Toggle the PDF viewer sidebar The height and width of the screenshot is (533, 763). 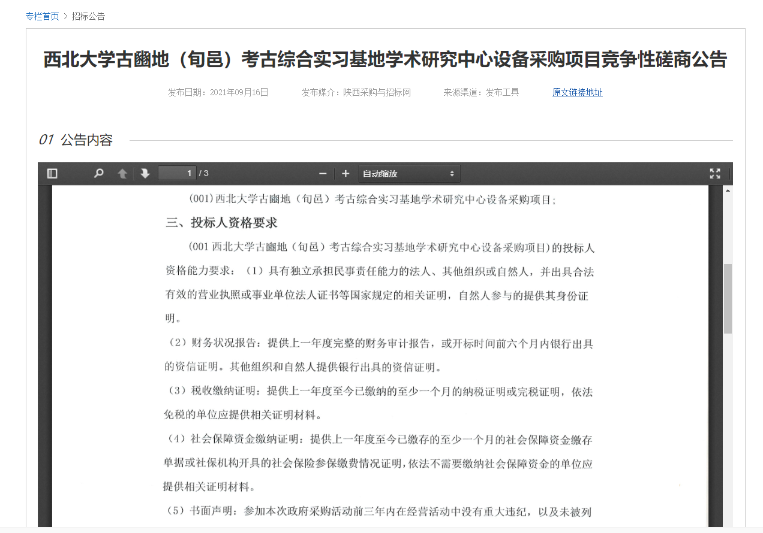point(52,174)
